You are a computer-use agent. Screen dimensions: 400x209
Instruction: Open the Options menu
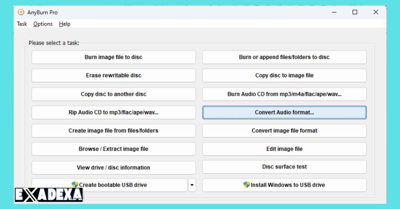tap(43, 24)
